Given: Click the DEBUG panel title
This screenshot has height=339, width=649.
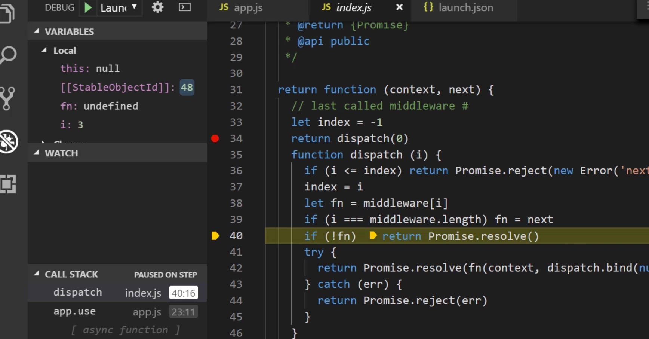Looking at the screenshot, I should 59,7.
